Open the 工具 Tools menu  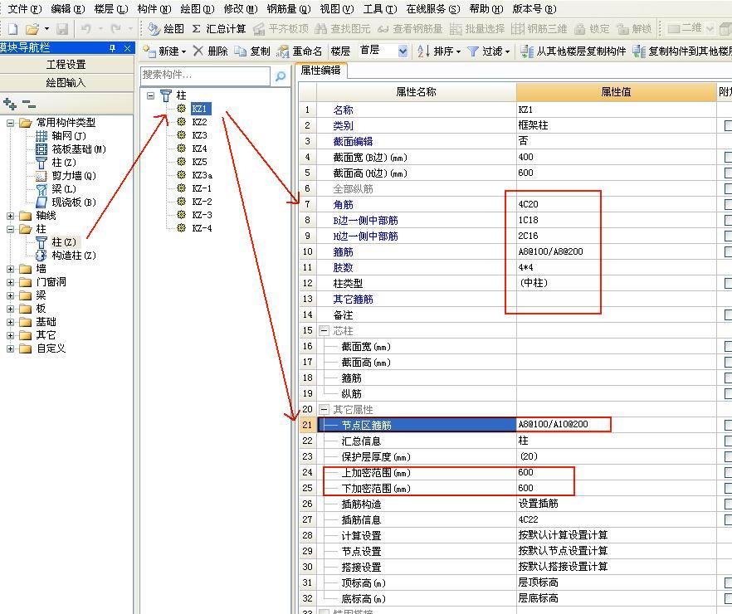[x=379, y=8]
